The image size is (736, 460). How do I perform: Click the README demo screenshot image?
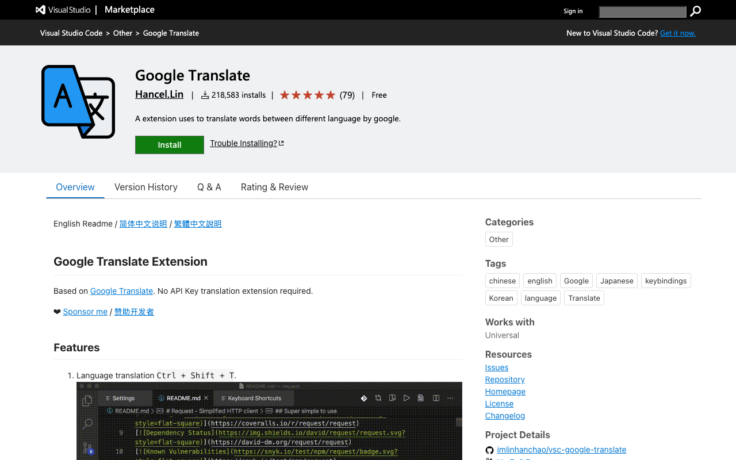[x=269, y=421]
